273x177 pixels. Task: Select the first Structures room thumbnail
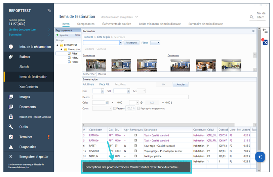(x=95, y=65)
